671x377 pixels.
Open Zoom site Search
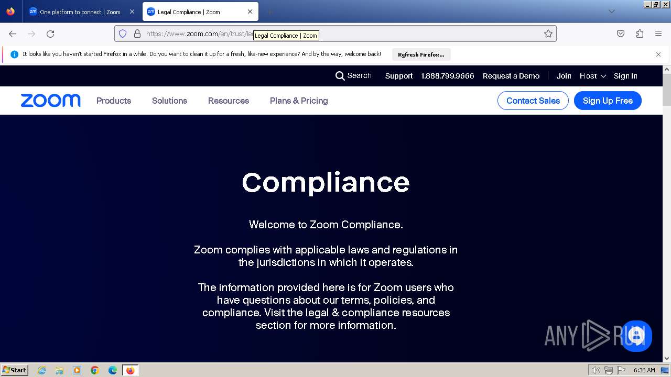point(353,76)
